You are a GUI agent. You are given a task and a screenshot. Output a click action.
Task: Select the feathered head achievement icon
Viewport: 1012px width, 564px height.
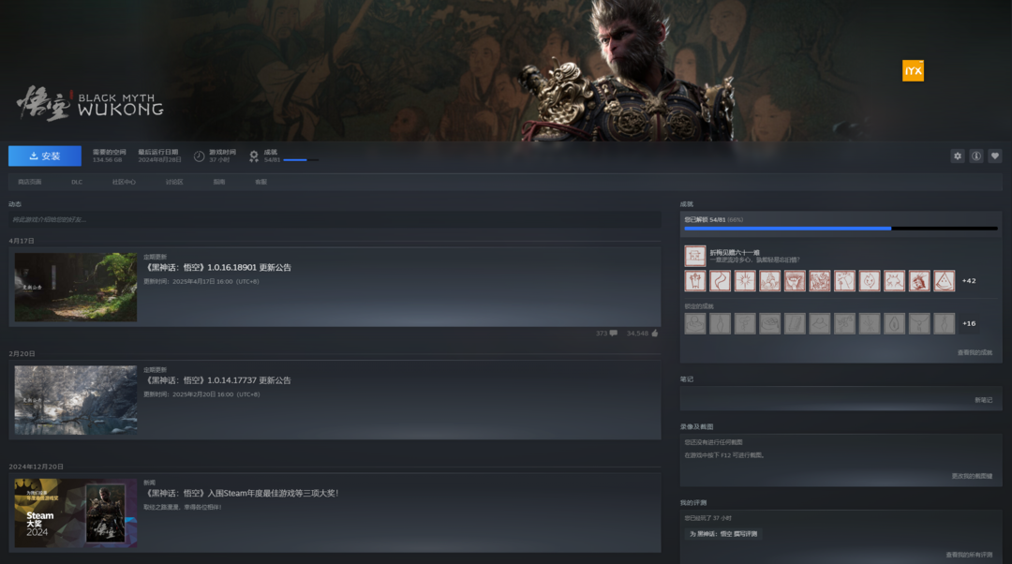(919, 281)
